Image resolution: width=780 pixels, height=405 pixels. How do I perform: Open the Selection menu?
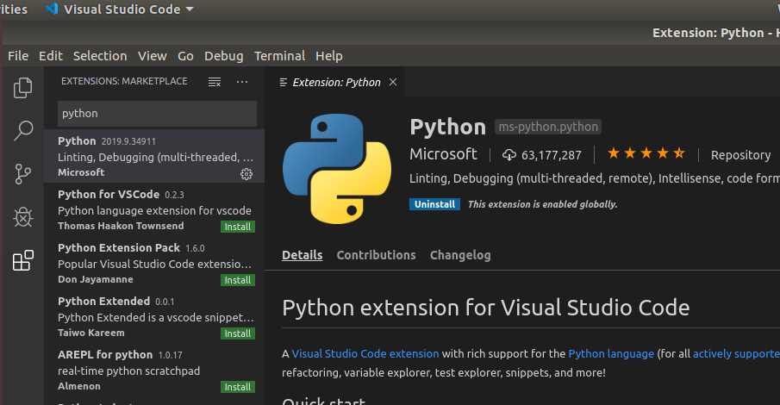click(x=100, y=56)
